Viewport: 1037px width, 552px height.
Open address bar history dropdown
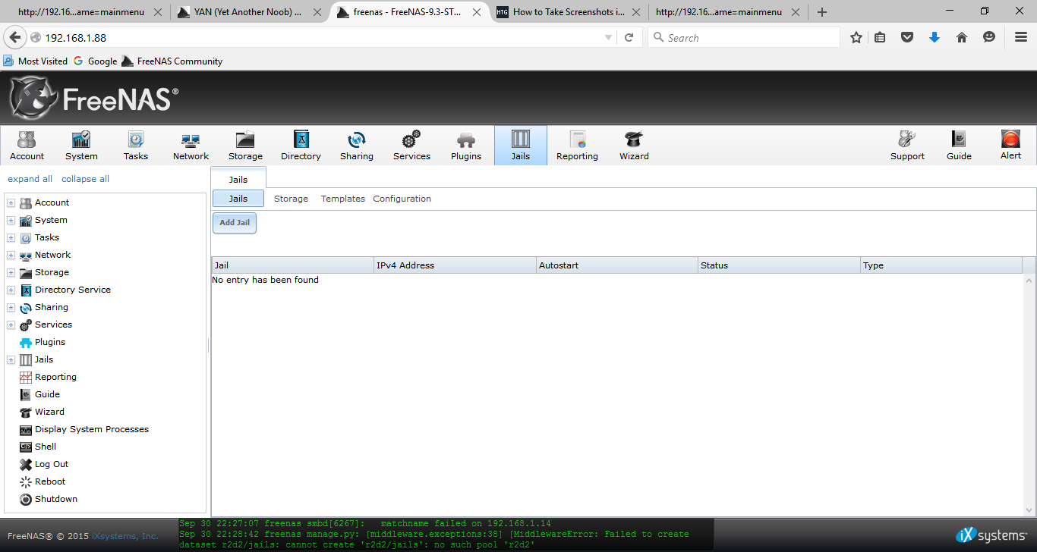608,37
